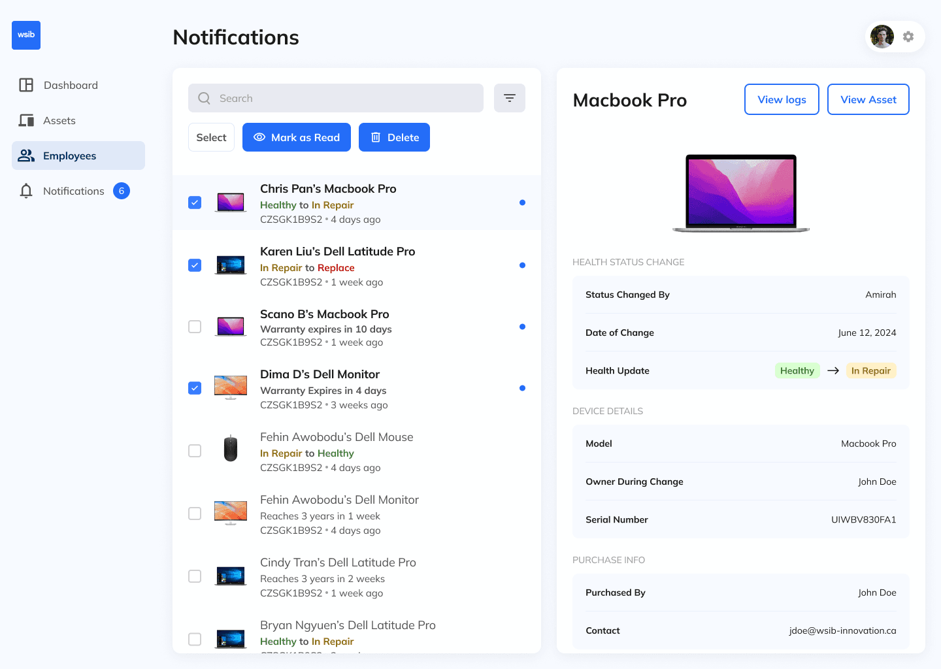Open Scano B's Macbook Pro notification title
Viewport: 941px width, 669px height.
click(x=324, y=314)
